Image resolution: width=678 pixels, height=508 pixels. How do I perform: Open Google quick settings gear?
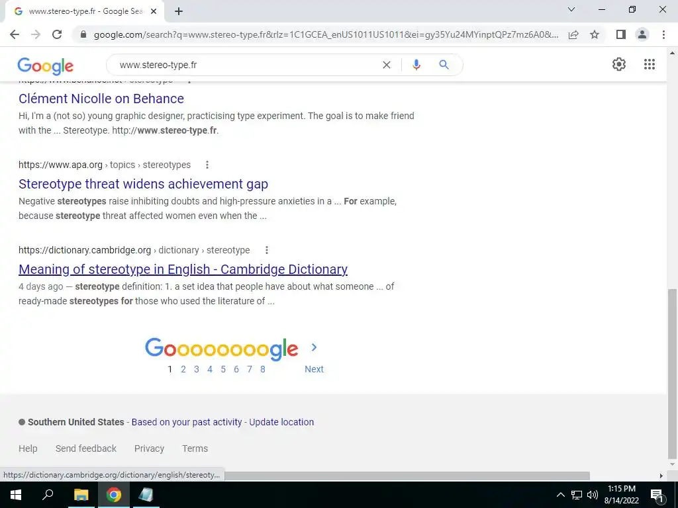[x=619, y=64]
